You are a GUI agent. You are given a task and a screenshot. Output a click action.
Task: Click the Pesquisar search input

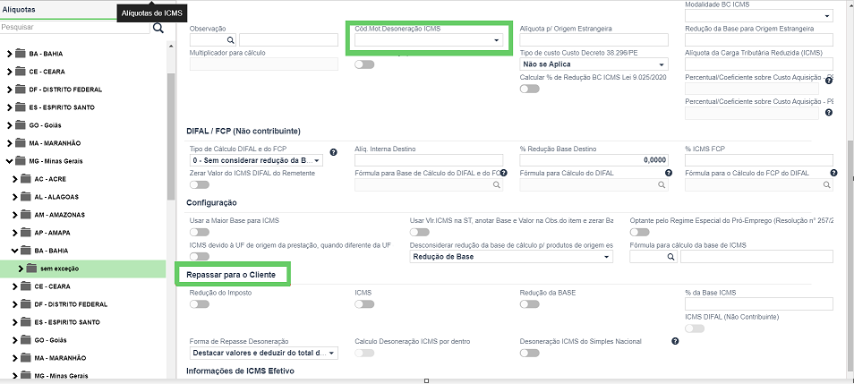tap(75, 27)
